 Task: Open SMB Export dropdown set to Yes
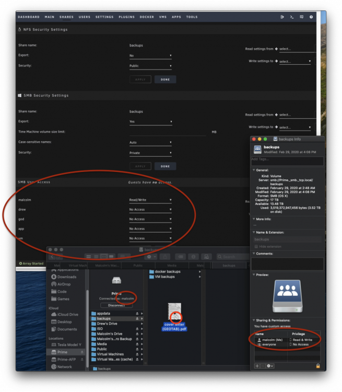point(151,122)
